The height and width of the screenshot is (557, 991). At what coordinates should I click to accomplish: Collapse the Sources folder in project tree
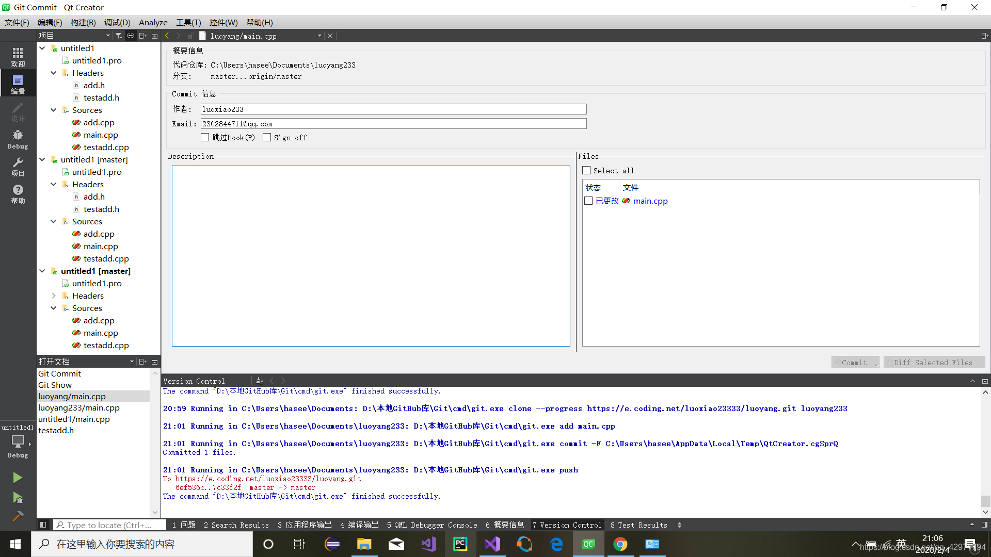click(x=54, y=110)
